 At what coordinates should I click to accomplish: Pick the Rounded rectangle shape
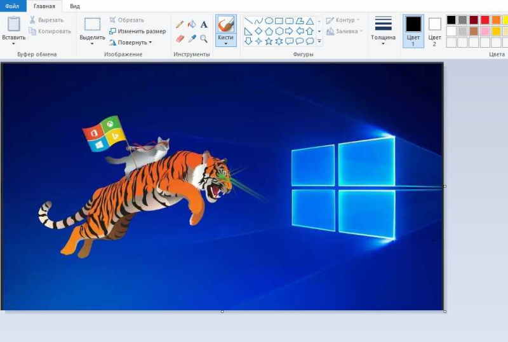290,21
